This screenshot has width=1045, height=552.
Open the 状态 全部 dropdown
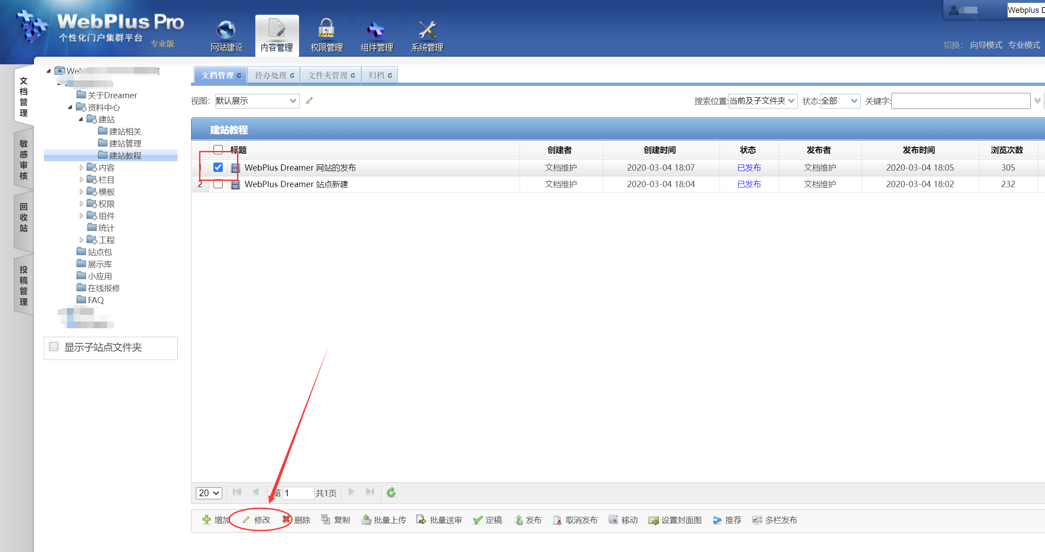click(840, 101)
